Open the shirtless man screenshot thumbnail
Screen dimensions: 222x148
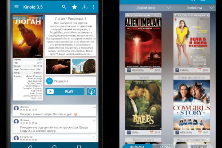point(58,66)
